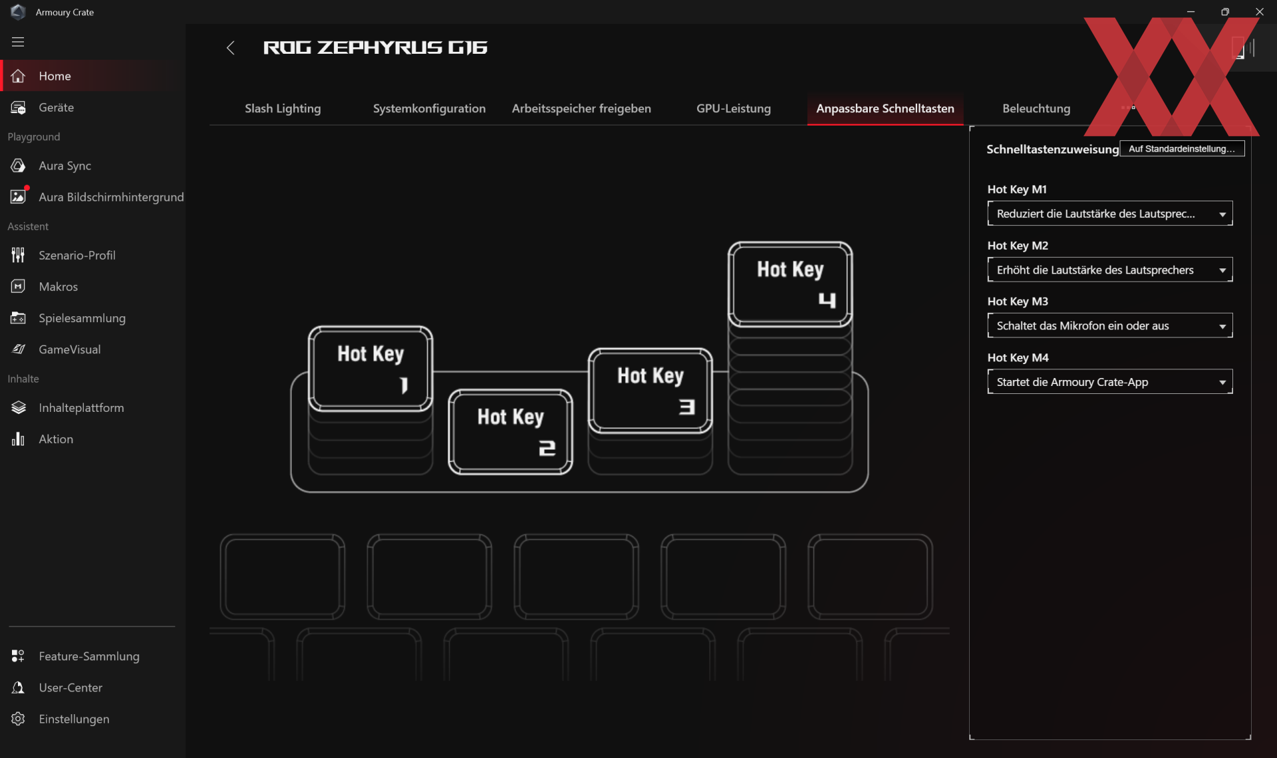The height and width of the screenshot is (758, 1277).
Task: Open Aura Bildschirmhintergrund icon
Action: pos(18,197)
